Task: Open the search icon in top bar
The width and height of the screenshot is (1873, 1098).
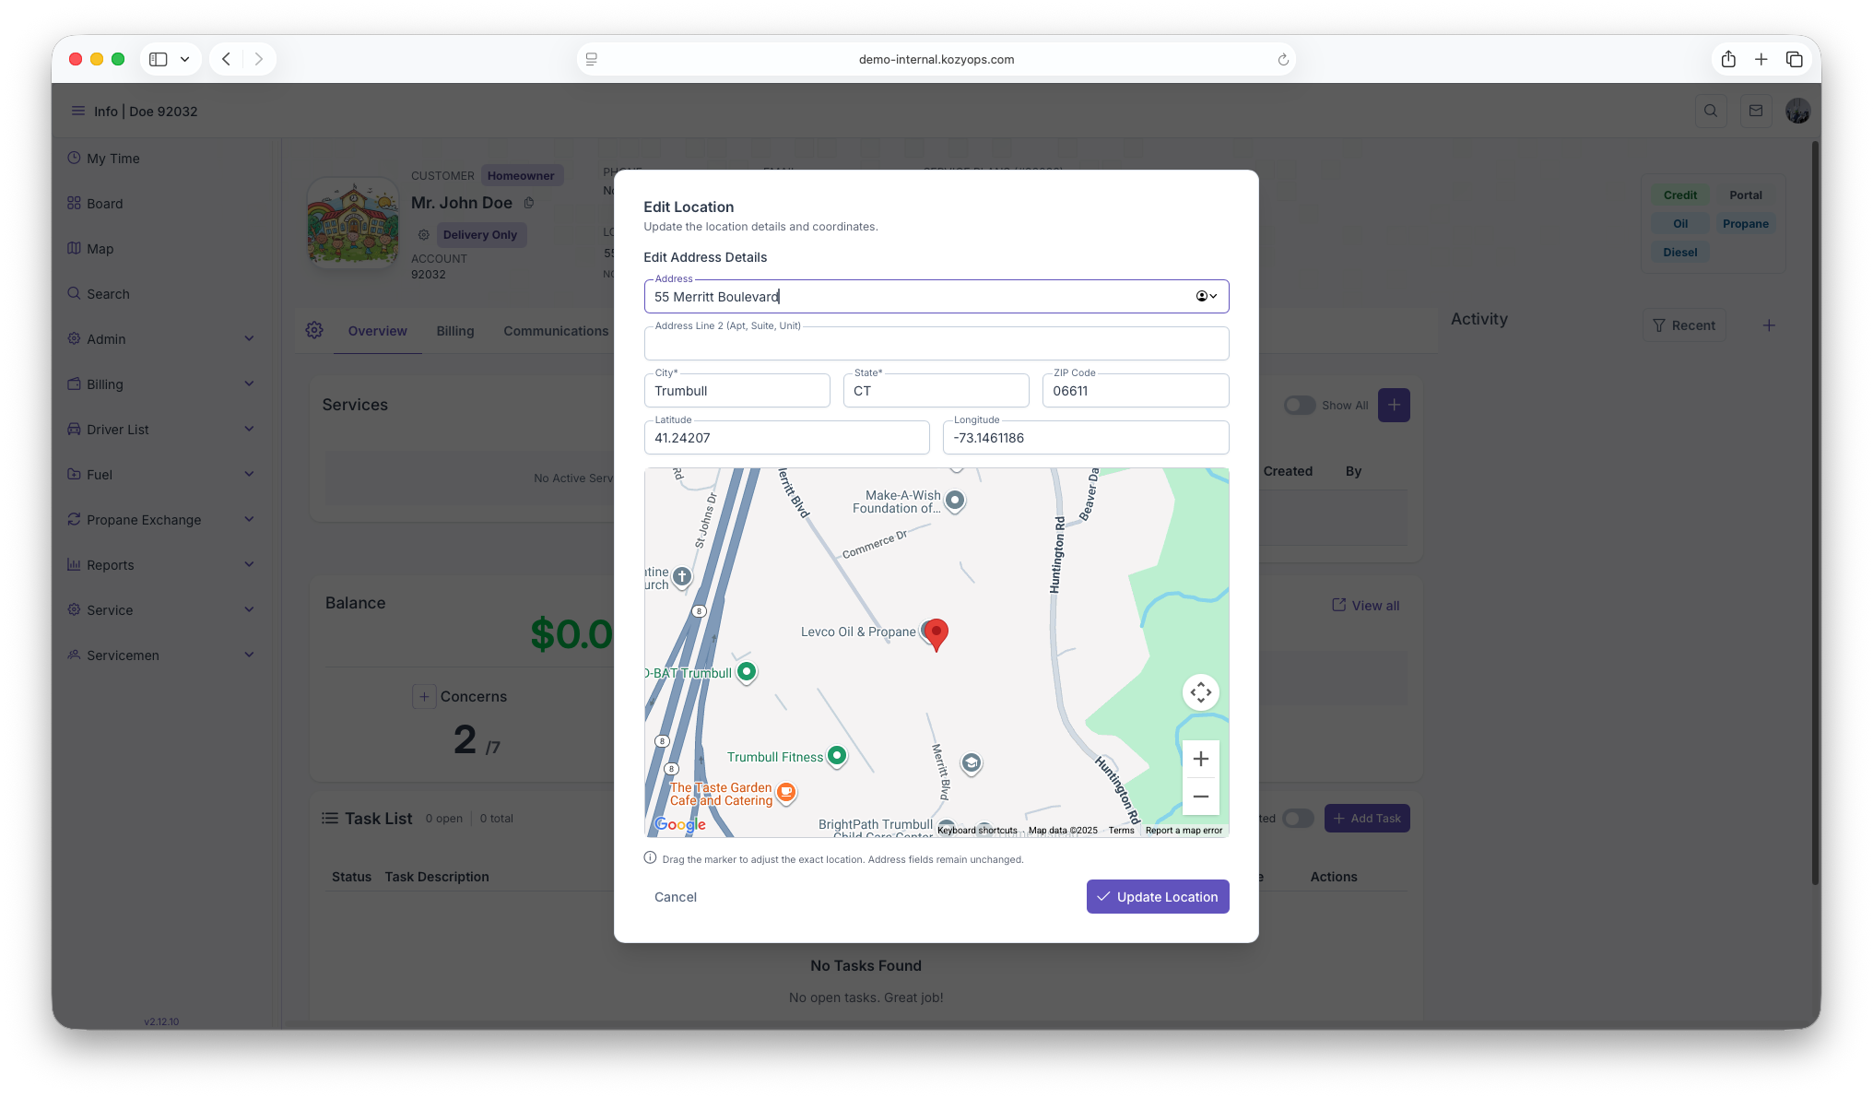Action: point(1711,111)
